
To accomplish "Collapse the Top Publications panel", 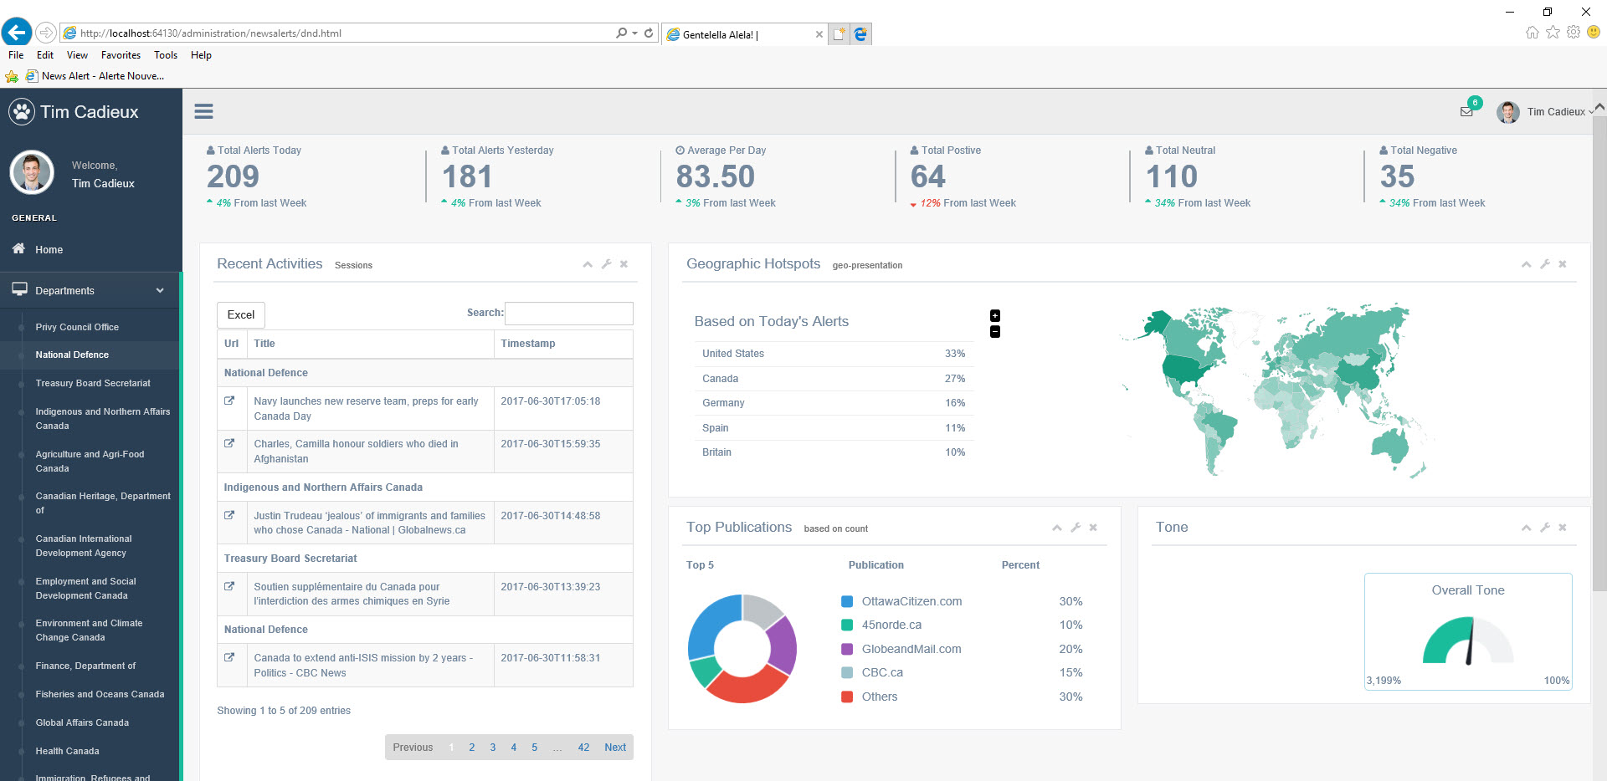I will click(1057, 528).
